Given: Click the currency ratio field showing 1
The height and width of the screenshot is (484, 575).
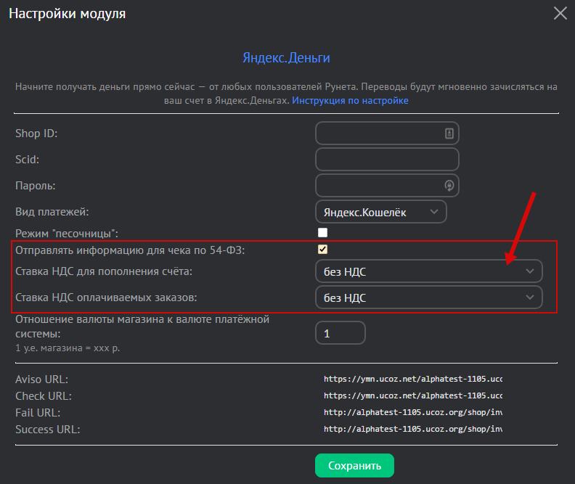Looking at the screenshot, I should pyautogui.click(x=340, y=333).
